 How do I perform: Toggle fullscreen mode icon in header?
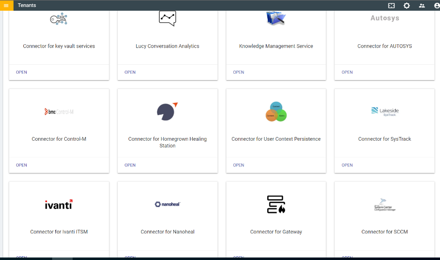[392, 5]
